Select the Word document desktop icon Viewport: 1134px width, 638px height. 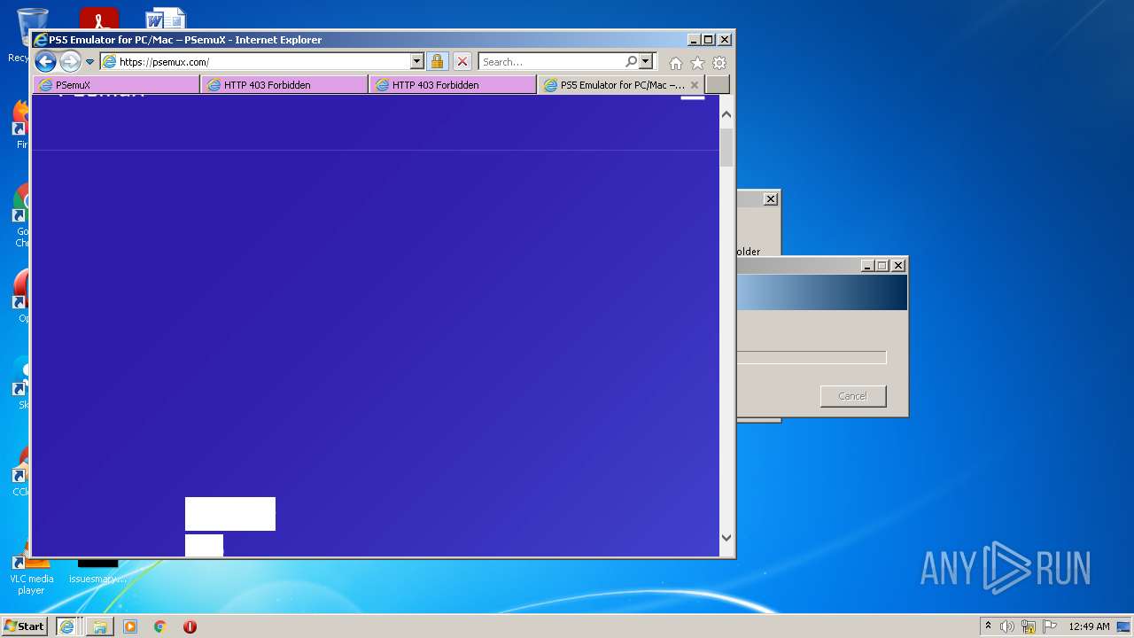click(x=166, y=18)
